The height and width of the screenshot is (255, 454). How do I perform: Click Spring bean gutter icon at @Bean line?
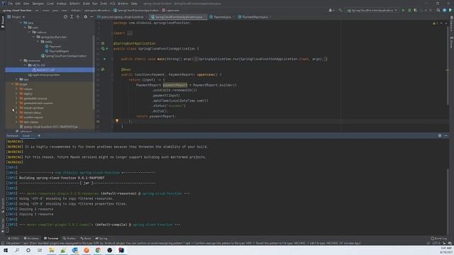click(103, 69)
